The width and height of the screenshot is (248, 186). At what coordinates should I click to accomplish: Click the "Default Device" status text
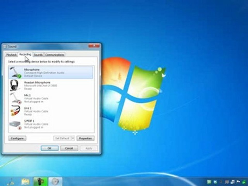pos(33,76)
